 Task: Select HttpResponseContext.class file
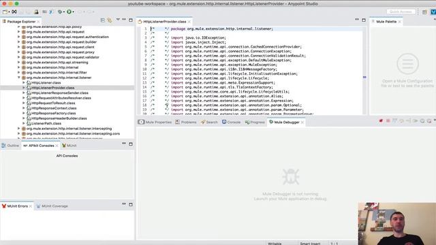click(54, 108)
